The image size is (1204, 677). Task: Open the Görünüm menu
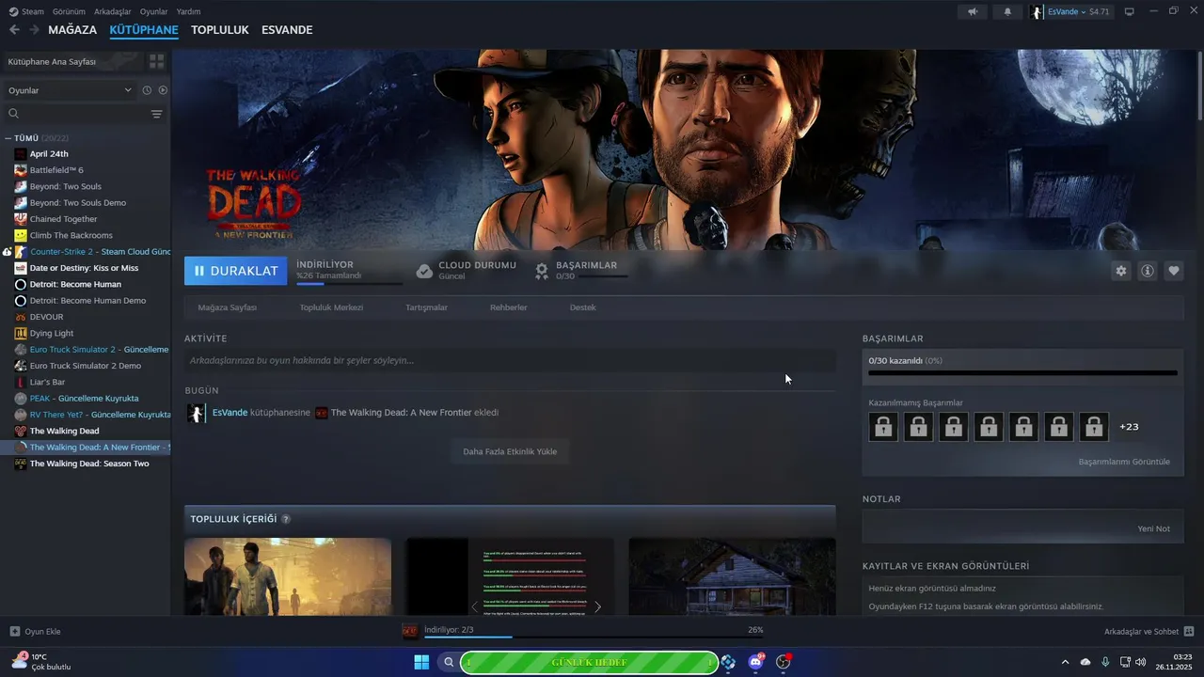(69, 11)
